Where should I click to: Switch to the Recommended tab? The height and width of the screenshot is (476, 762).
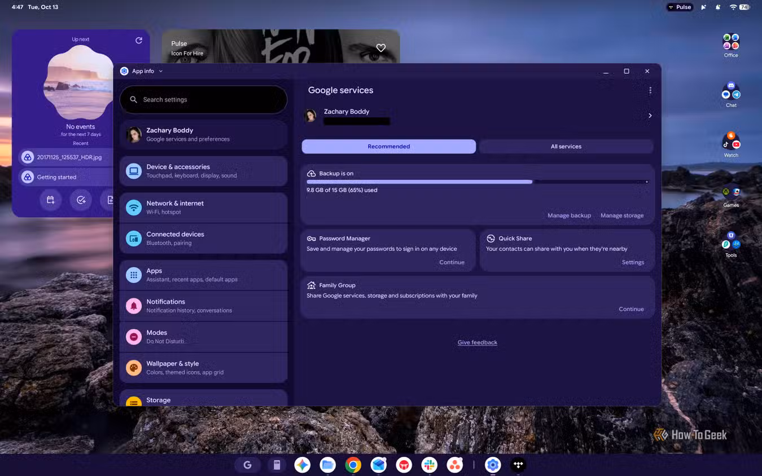389,147
